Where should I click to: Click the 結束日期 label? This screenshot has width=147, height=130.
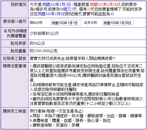[90, 23]
